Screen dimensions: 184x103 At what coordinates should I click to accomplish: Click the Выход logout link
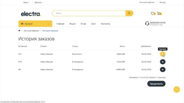coord(162,2)
